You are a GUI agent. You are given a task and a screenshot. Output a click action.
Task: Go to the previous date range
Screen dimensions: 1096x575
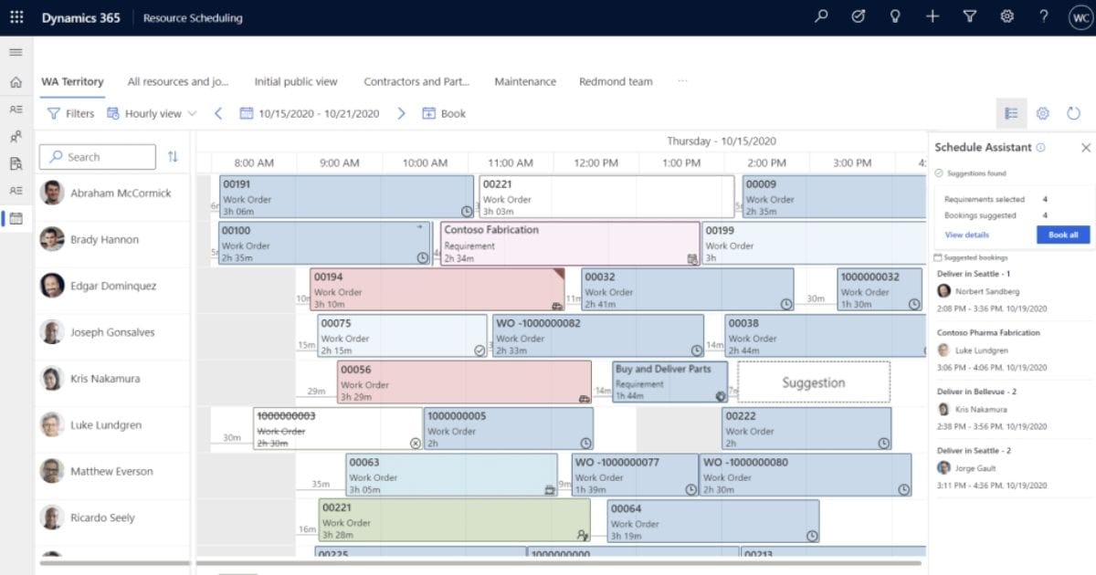pyautogui.click(x=218, y=113)
